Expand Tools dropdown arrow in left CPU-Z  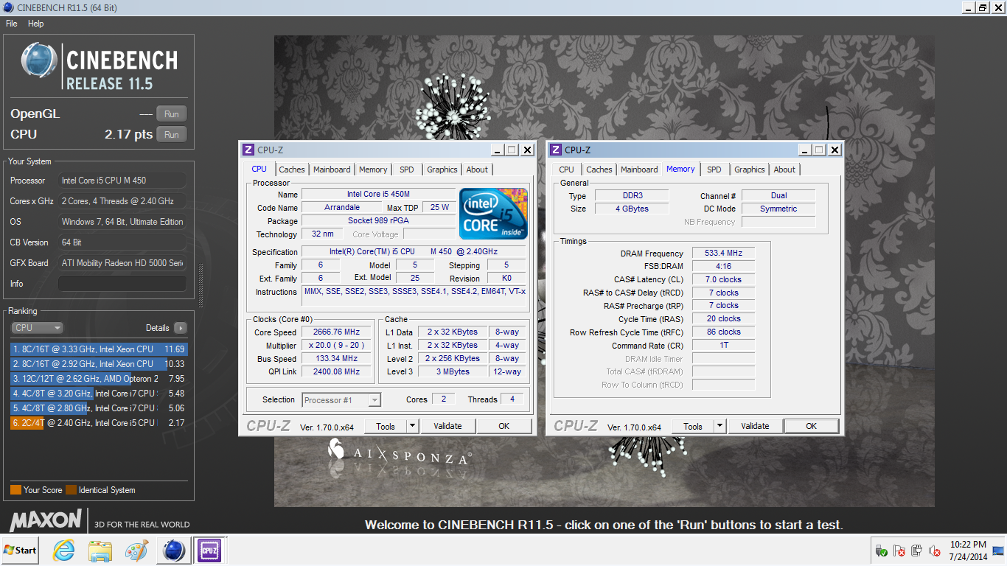pyautogui.click(x=412, y=426)
